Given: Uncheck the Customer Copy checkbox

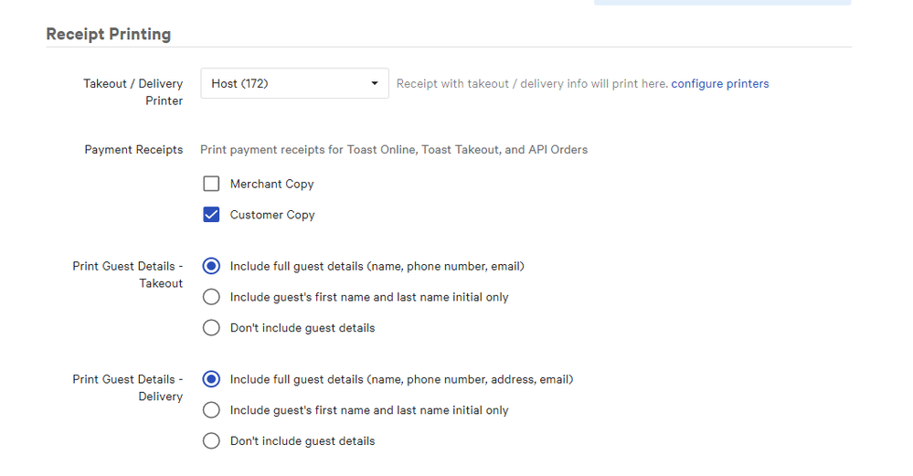Looking at the screenshot, I should pos(211,215).
